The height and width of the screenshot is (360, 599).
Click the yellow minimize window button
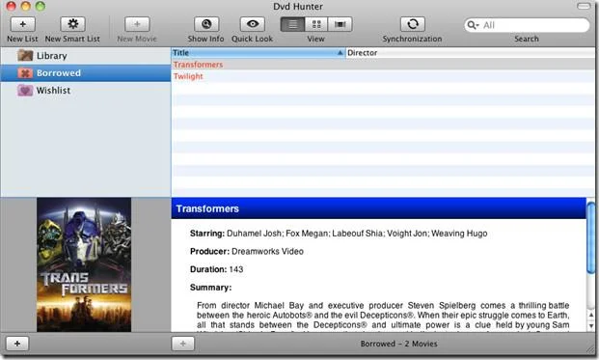point(26,6)
